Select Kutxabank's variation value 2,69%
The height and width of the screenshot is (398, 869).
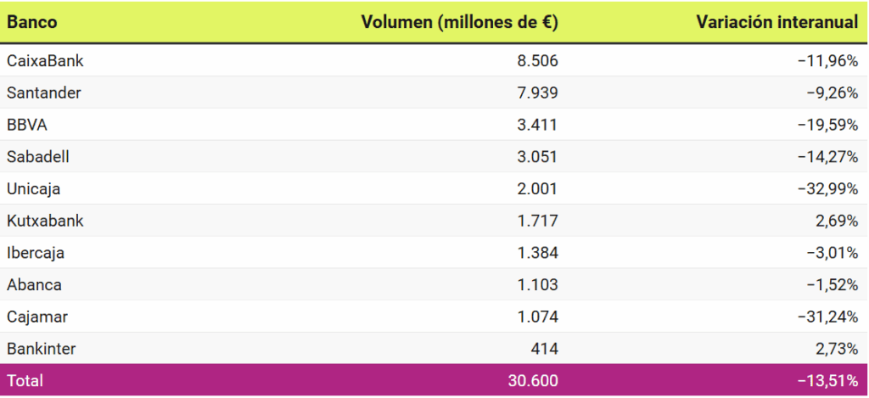click(x=836, y=221)
